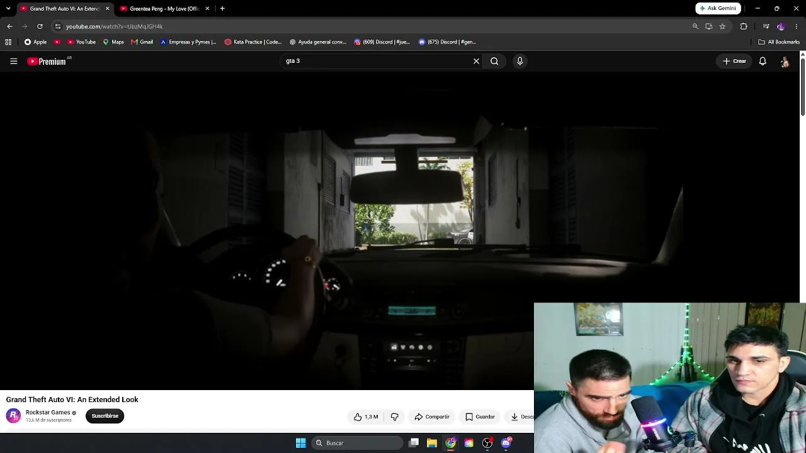Image resolution: width=806 pixels, height=453 pixels.
Task: Open Chrome's three-dot menu
Action: tap(797, 26)
